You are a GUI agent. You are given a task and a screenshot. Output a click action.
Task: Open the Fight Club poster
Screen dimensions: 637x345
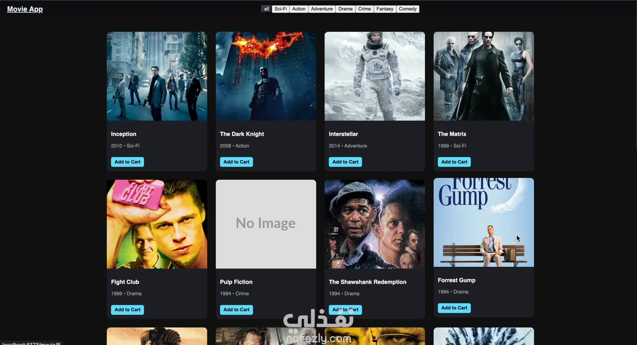click(x=157, y=224)
